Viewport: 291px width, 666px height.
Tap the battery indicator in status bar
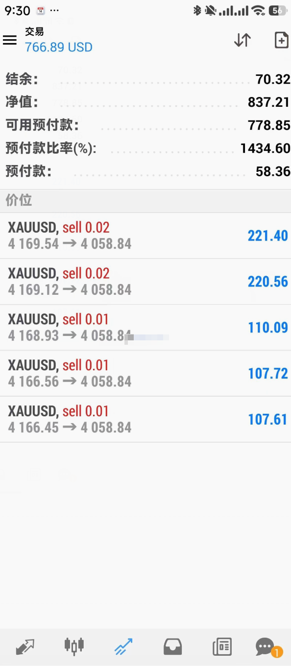[x=277, y=10]
